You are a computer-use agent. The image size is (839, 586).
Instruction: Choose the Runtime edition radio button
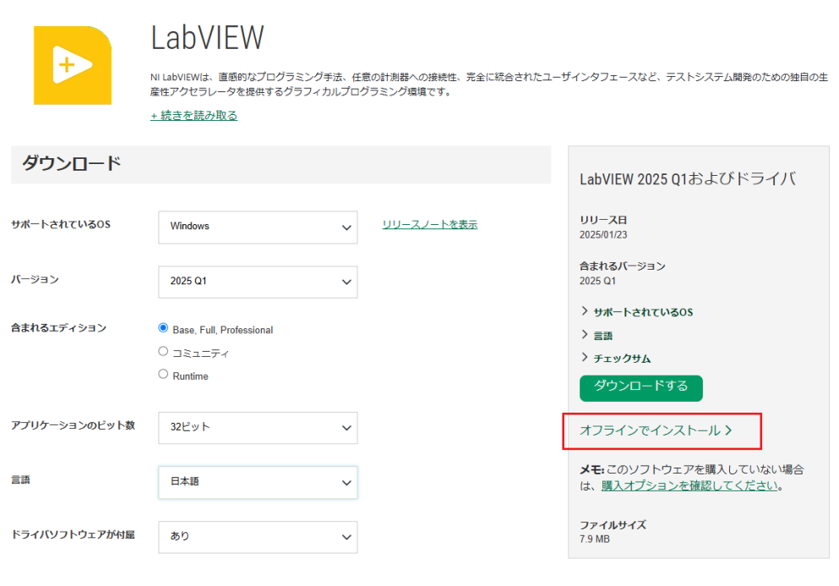(164, 375)
